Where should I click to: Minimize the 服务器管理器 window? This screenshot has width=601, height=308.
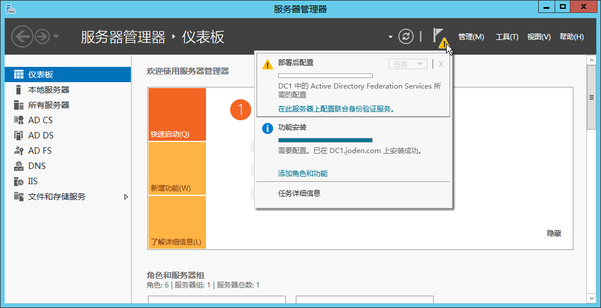[546, 7]
